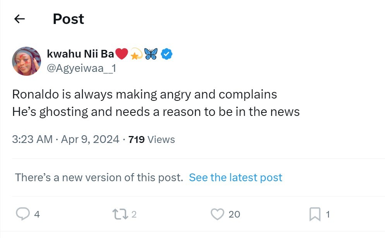385x238 pixels.
Task: Click the tweet text about Ronaldo
Action: point(156,103)
